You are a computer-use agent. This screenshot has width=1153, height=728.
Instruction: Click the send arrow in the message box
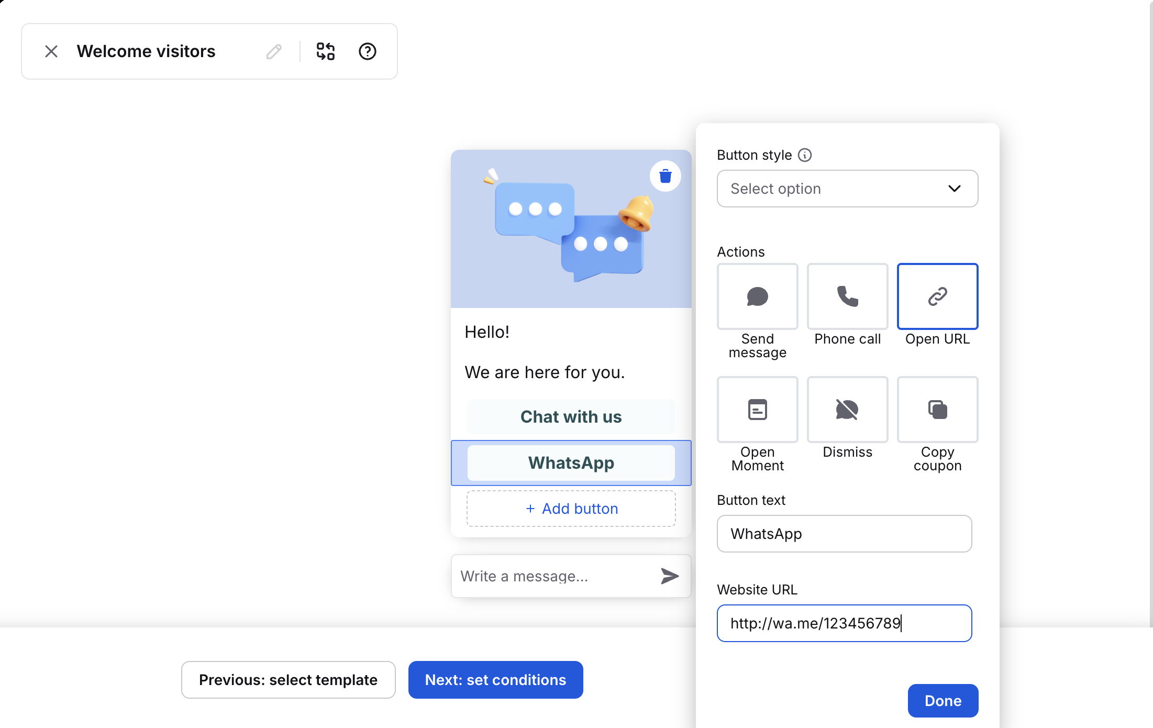(669, 576)
